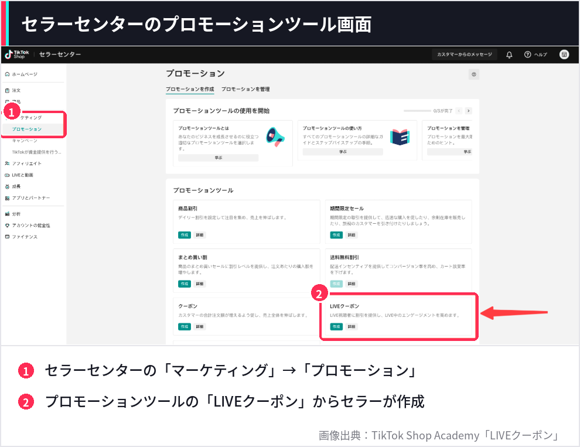The height and width of the screenshot is (447, 580).
Task: Click the LIVEクーポン card title
Action: tap(344, 306)
